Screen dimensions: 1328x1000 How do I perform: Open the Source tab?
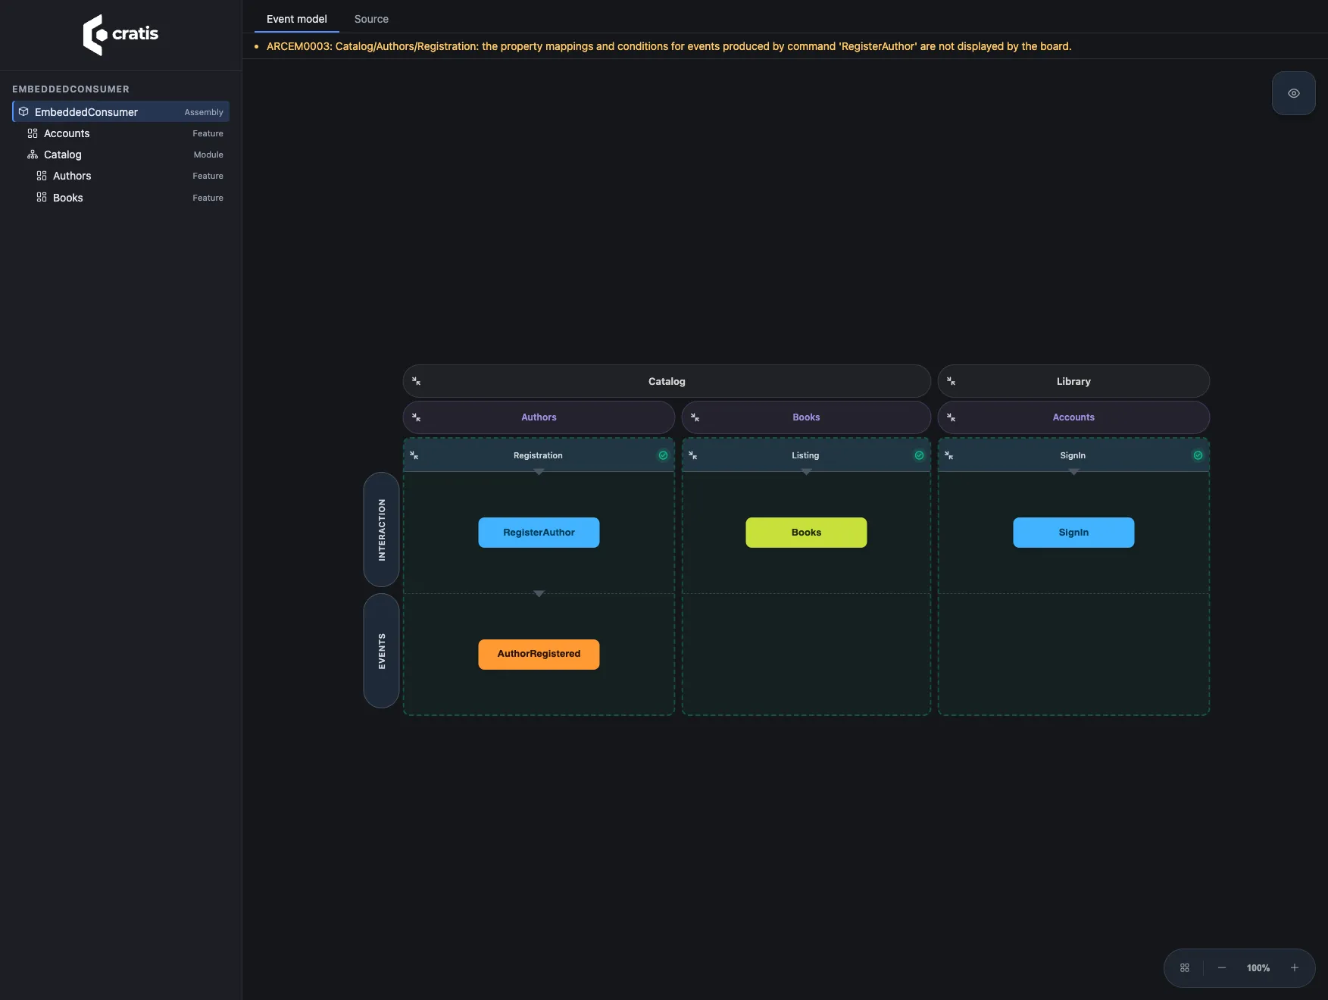pos(371,19)
